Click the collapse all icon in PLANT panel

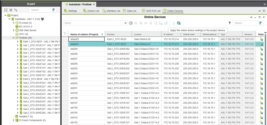11,10
